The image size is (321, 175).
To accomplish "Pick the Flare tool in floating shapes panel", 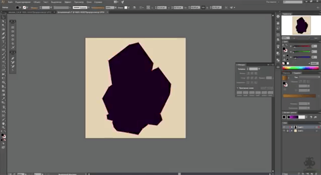I will tap(12, 48).
